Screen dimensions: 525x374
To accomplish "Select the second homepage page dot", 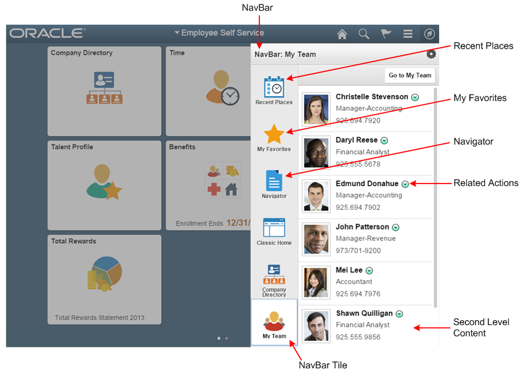I will pyautogui.click(x=227, y=338).
